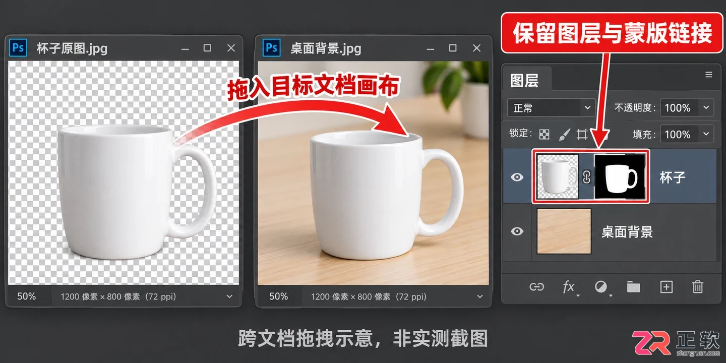Open the 正常 blend mode dropdown

551,108
